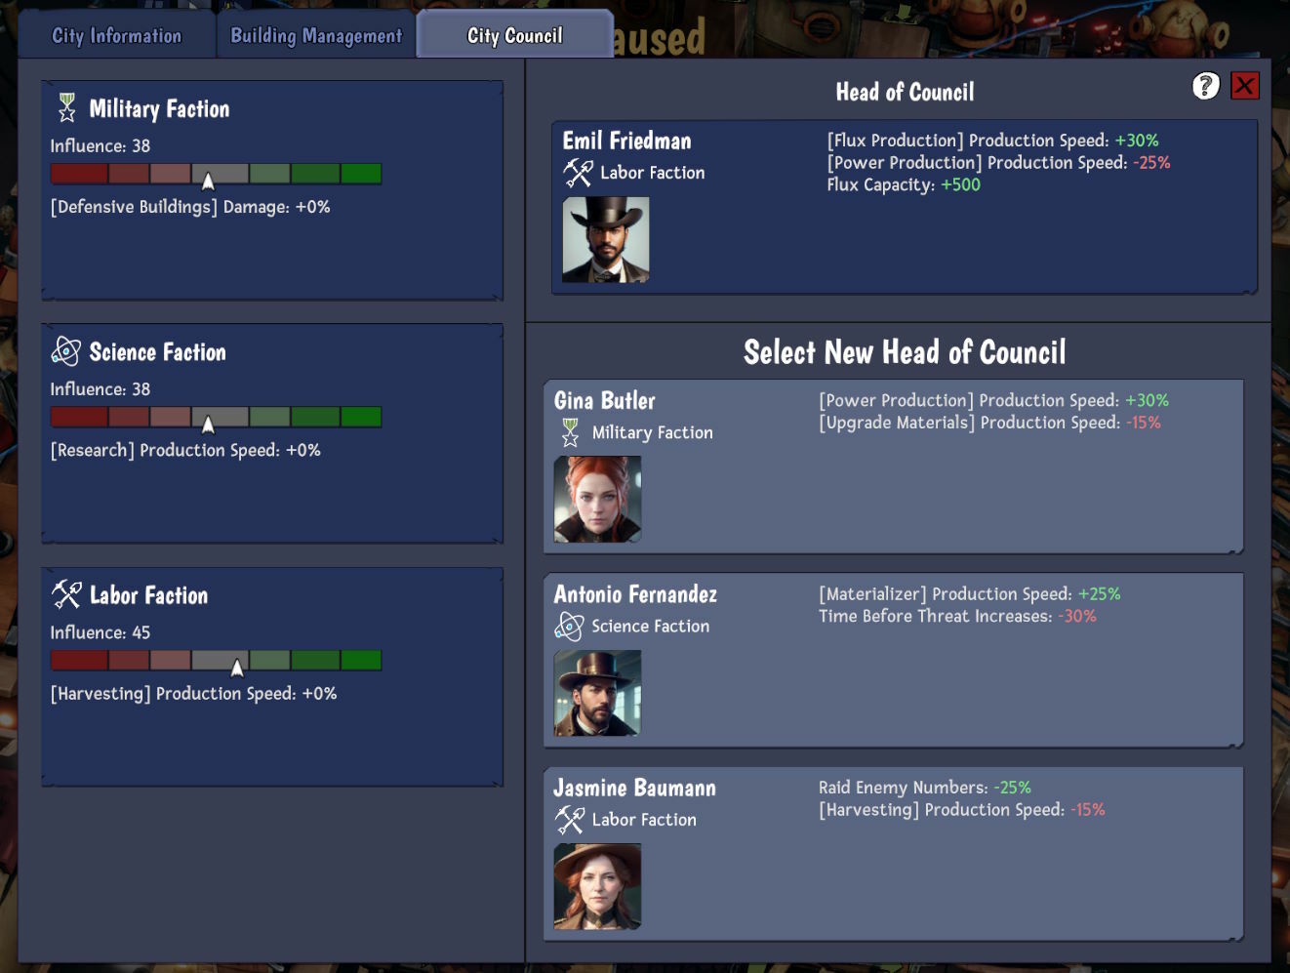Viewport: 1290px width, 973px height.
Task: Select the City Council tab
Action: (x=515, y=35)
